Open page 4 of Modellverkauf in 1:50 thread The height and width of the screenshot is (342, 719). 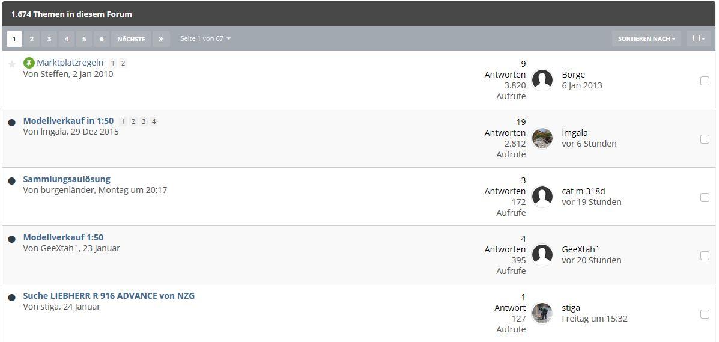pyautogui.click(x=154, y=121)
